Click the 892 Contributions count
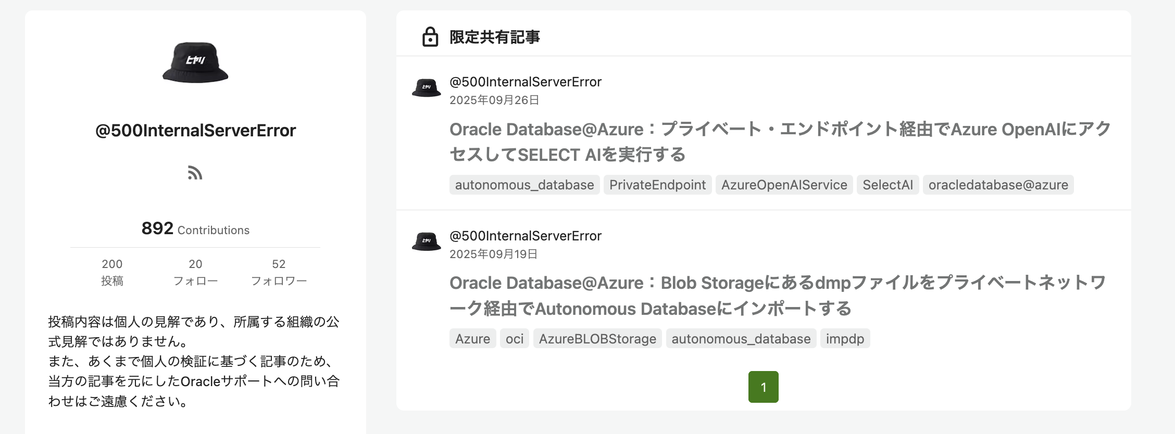Image resolution: width=1175 pixels, height=434 pixels. click(195, 228)
